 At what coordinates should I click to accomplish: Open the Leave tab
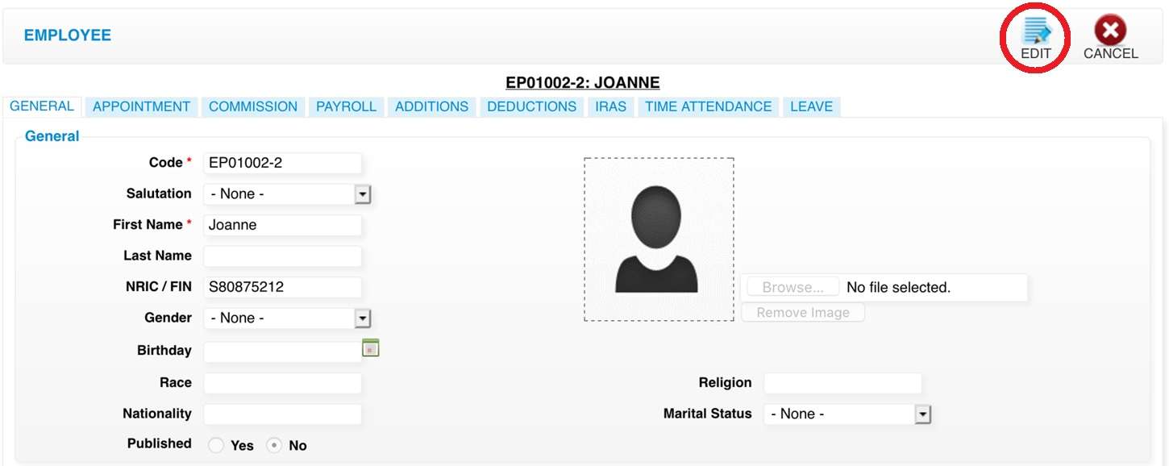811,106
